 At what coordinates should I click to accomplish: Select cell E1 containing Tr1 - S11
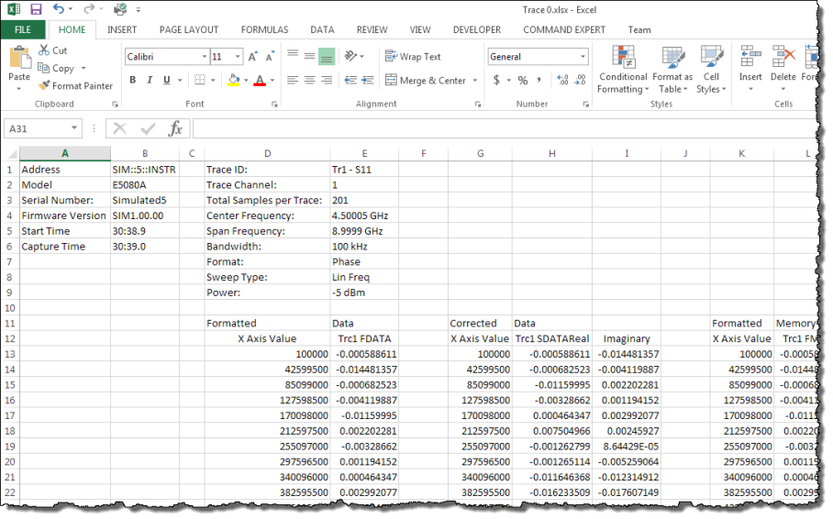tap(363, 170)
